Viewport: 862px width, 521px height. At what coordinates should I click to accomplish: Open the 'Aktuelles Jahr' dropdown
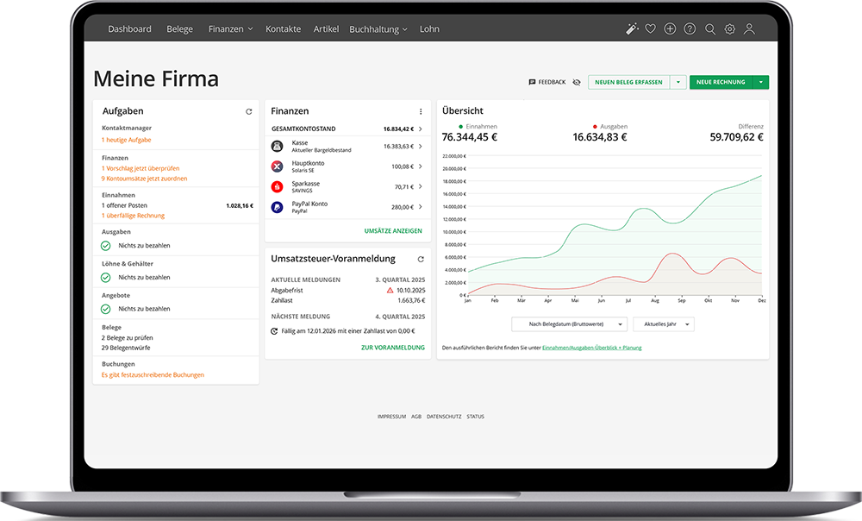(663, 324)
